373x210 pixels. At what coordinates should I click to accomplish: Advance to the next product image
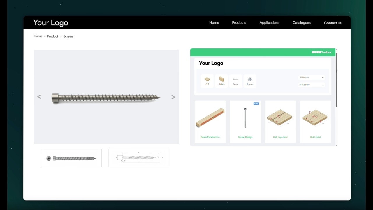[173, 97]
